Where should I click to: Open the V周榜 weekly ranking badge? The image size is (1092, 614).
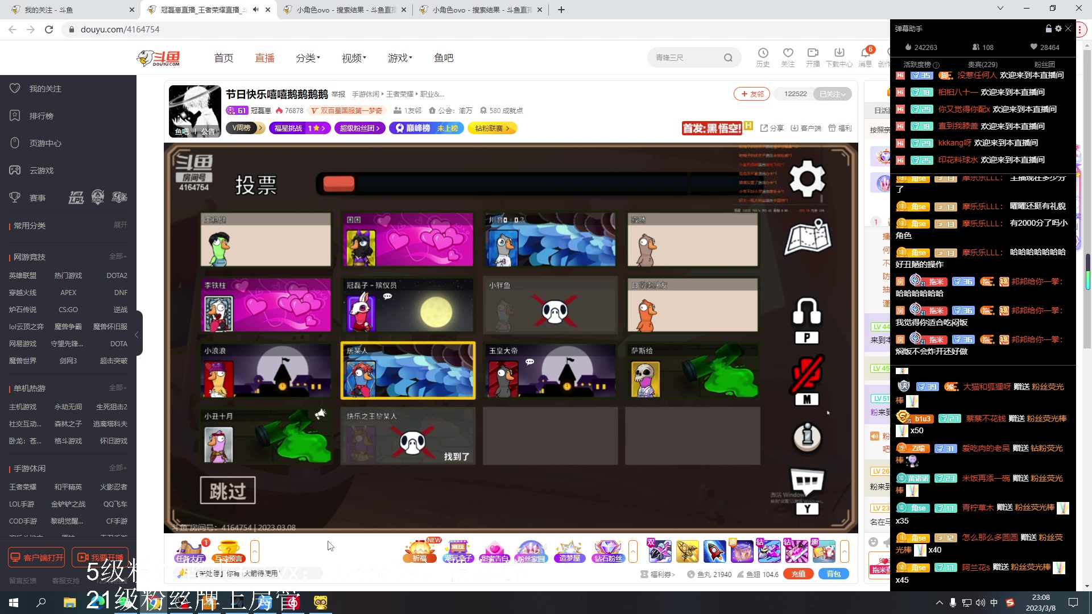(x=245, y=128)
